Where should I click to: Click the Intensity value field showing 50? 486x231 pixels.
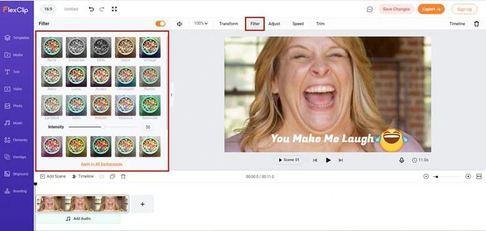(x=148, y=127)
